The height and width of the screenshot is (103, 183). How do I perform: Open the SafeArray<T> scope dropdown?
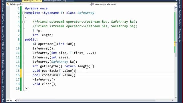click(x=90, y=4)
